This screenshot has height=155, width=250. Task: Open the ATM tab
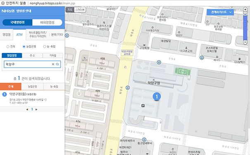click(x=19, y=35)
